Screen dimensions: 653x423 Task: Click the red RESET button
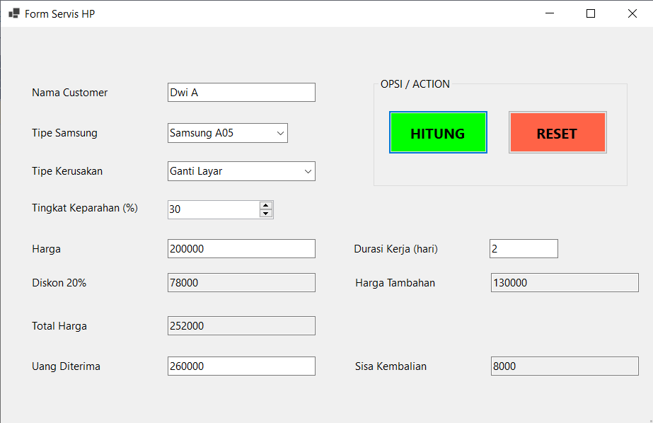[x=557, y=132]
